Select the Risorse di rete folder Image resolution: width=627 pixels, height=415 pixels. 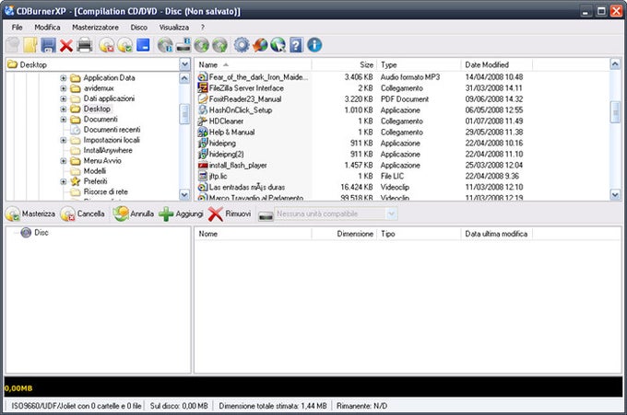[x=105, y=192]
